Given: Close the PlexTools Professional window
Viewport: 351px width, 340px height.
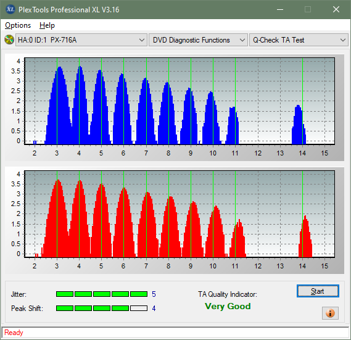Looking at the screenshot, I should point(336,9).
